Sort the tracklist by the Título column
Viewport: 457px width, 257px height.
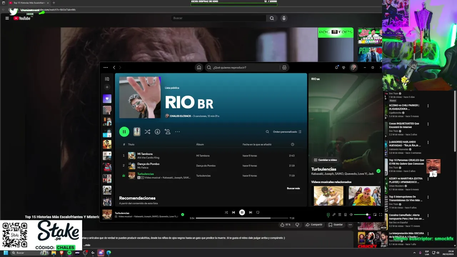(x=131, y=145)
